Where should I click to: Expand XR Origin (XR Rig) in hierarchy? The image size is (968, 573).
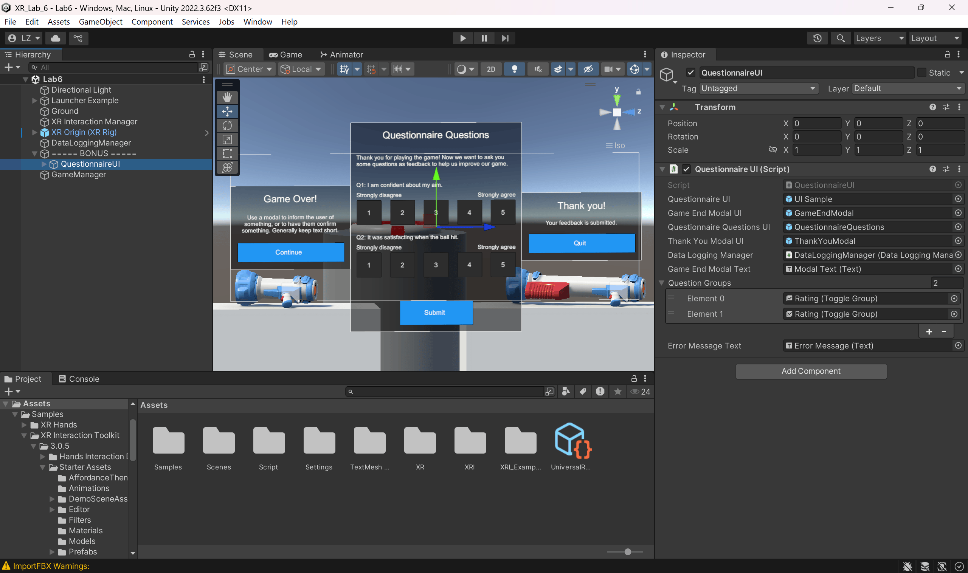point(34,132)
